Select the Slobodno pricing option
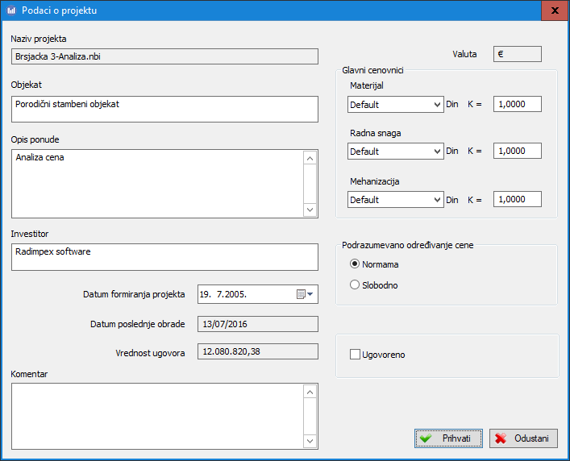 [x=355, y=284]
